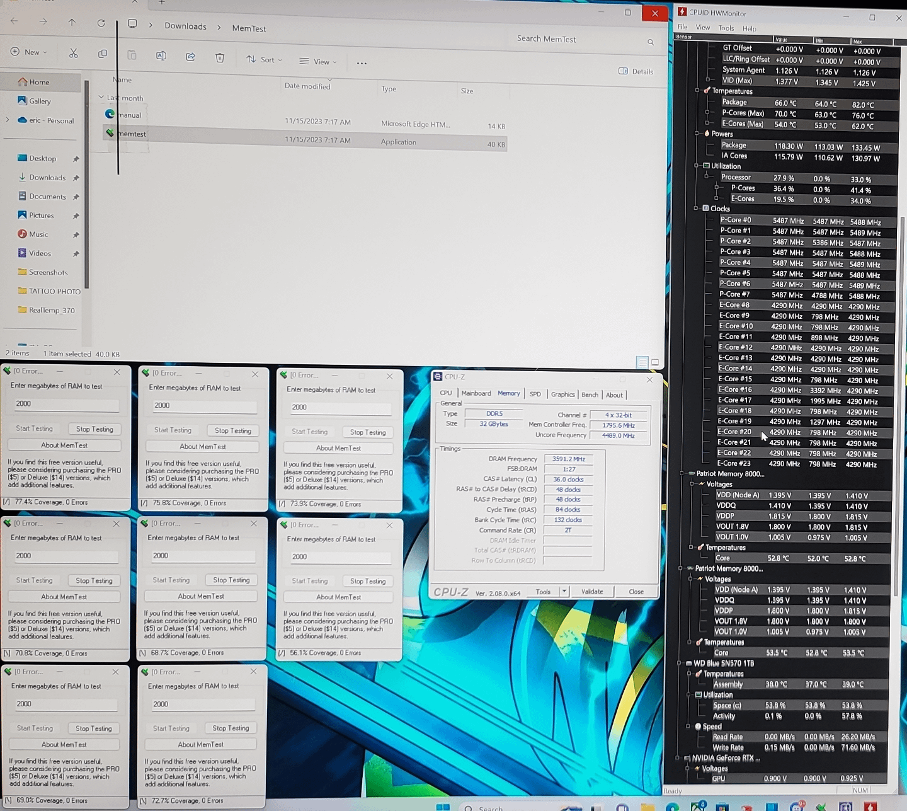This screenshot has height=811, width=907.
Task: Click the Validate button in CPU-Z
Action: pyautogui.click(x=592, y=592)
